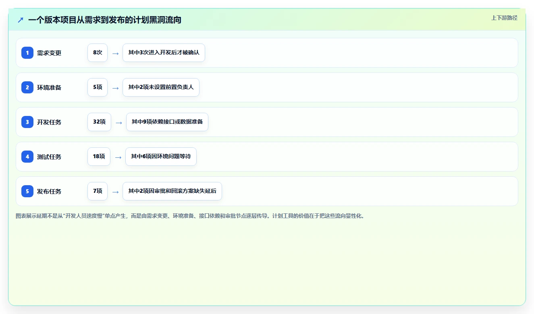Click the title 一个版本项目从需求到发布的计划黑洞流向
This screenshot has height=314, width=534.
click(x=105, y=20)
